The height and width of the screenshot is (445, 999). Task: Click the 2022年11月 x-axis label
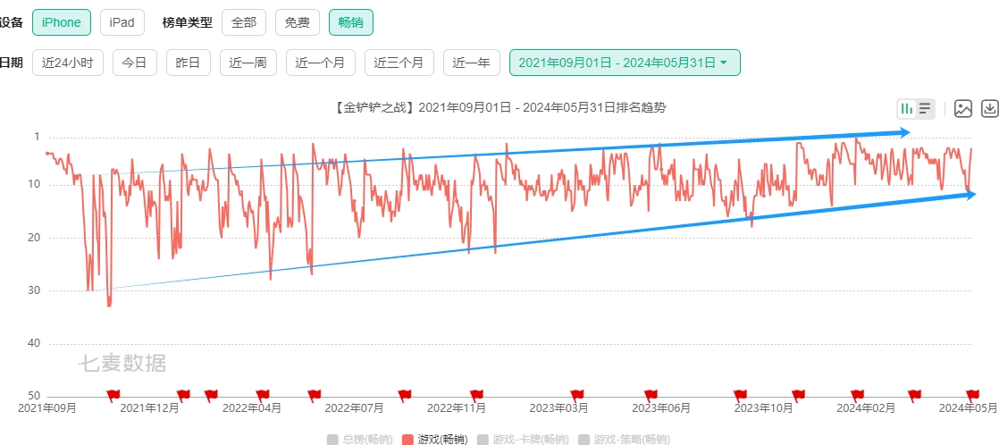coord(457,408)
